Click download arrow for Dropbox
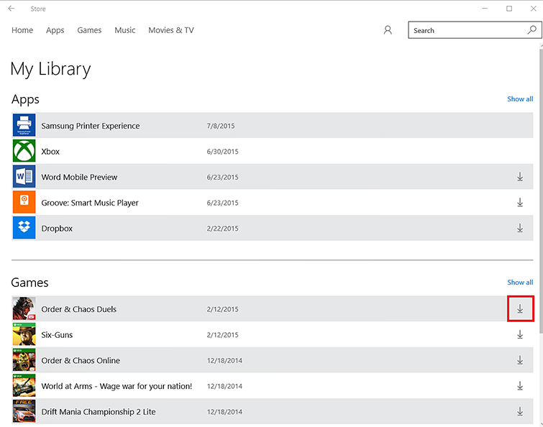 coord(520,229)
